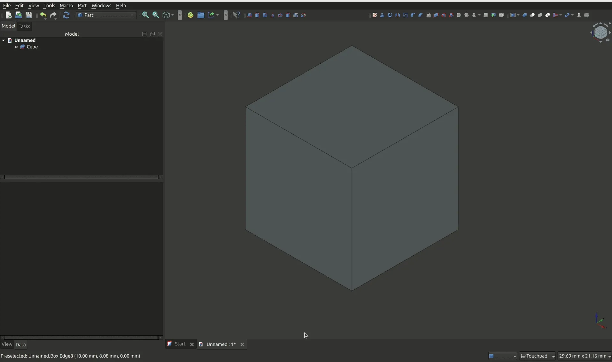Click the What's This help cursor
612x362 pixels.
point(237,15)
